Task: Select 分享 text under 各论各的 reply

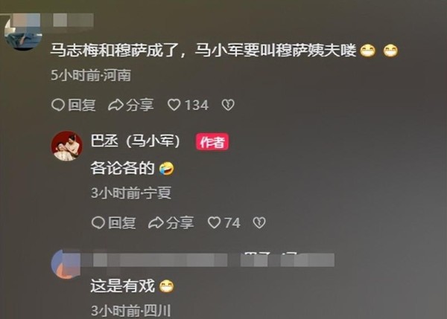Action: pyautogui.click(x=180, y=223)
